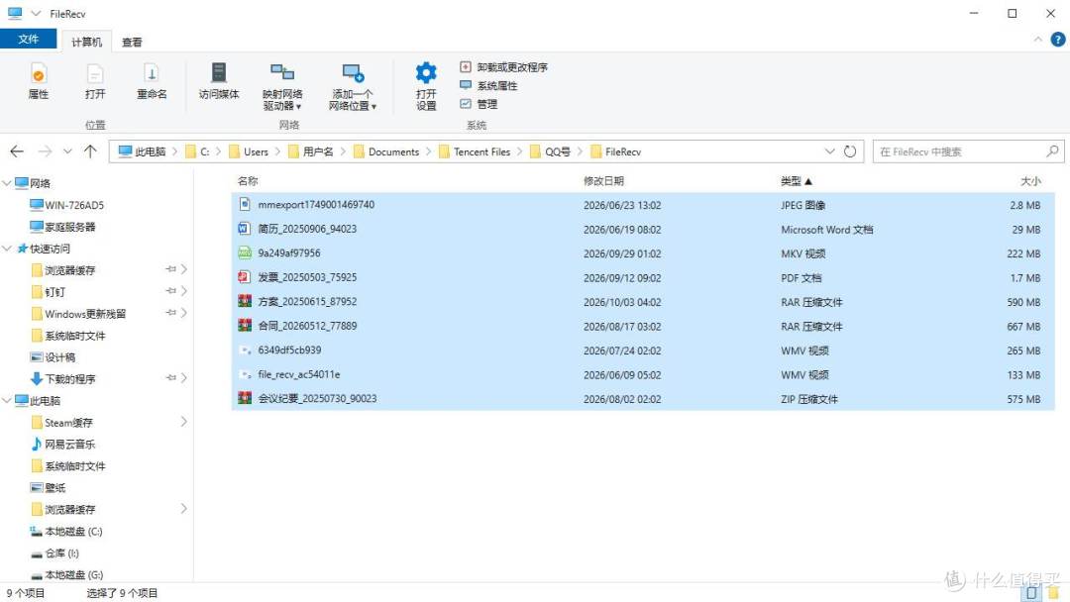The image size is (1070, 602).
Task: Select 本地磁盘 (C:) in the navigation pane
Action: (x=66, y=531)
